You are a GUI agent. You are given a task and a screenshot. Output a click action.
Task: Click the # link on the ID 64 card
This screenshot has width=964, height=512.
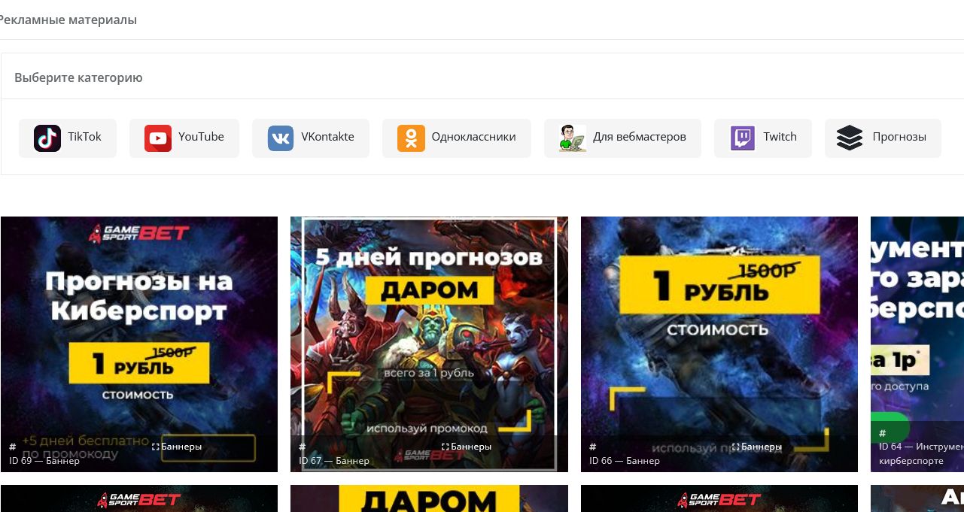pos(883,433)
